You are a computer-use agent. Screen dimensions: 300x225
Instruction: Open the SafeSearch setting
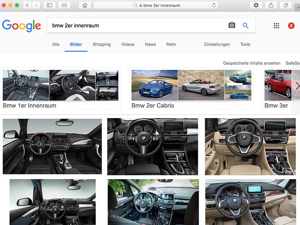point(293,63)
